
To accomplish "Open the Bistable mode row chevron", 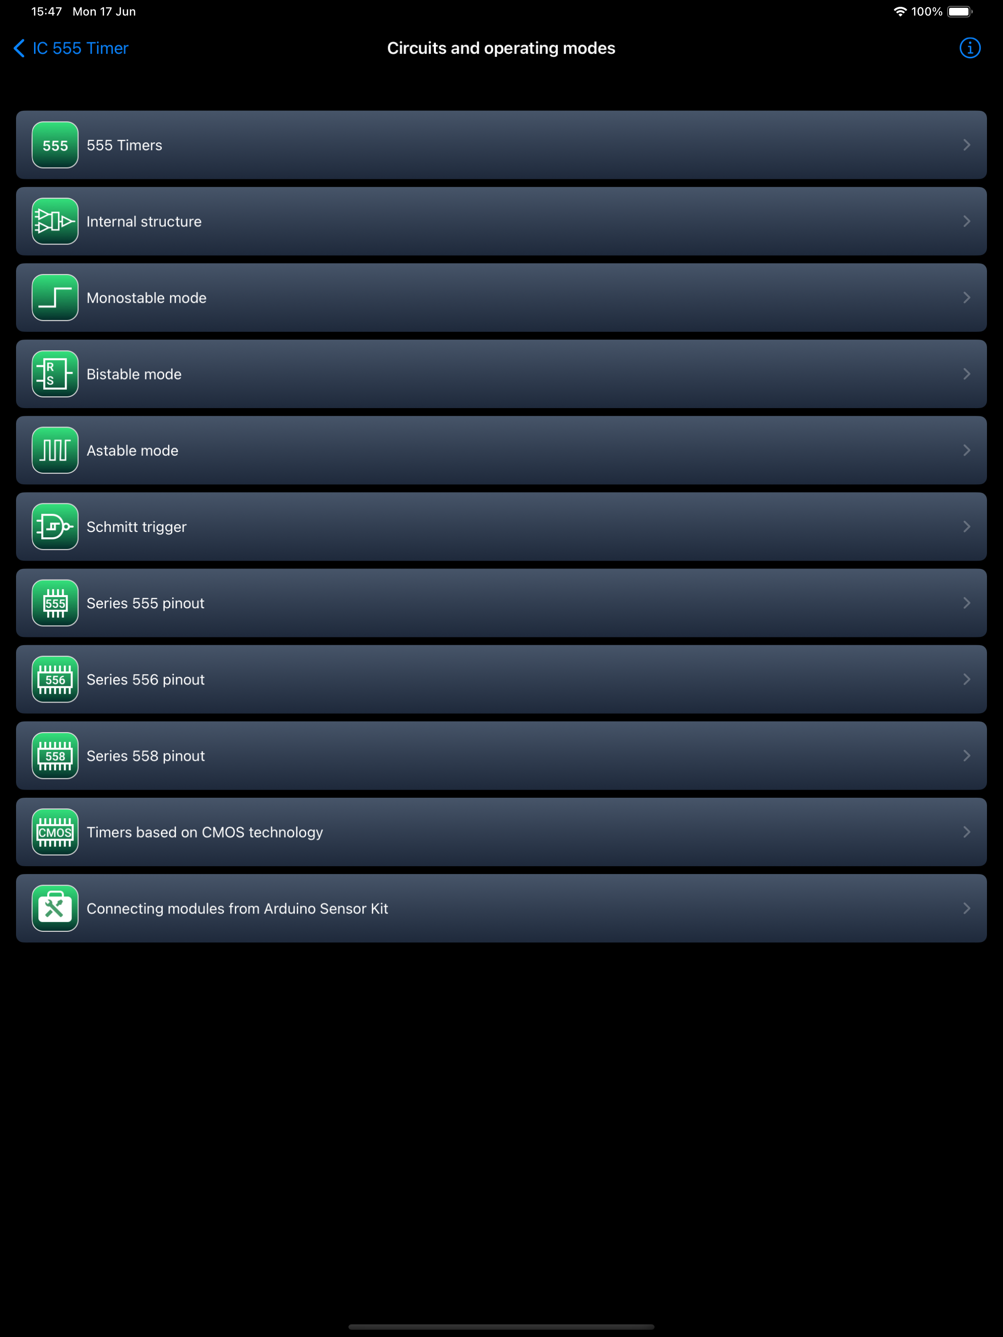I will pyautogui.click(x=967, y=374).
